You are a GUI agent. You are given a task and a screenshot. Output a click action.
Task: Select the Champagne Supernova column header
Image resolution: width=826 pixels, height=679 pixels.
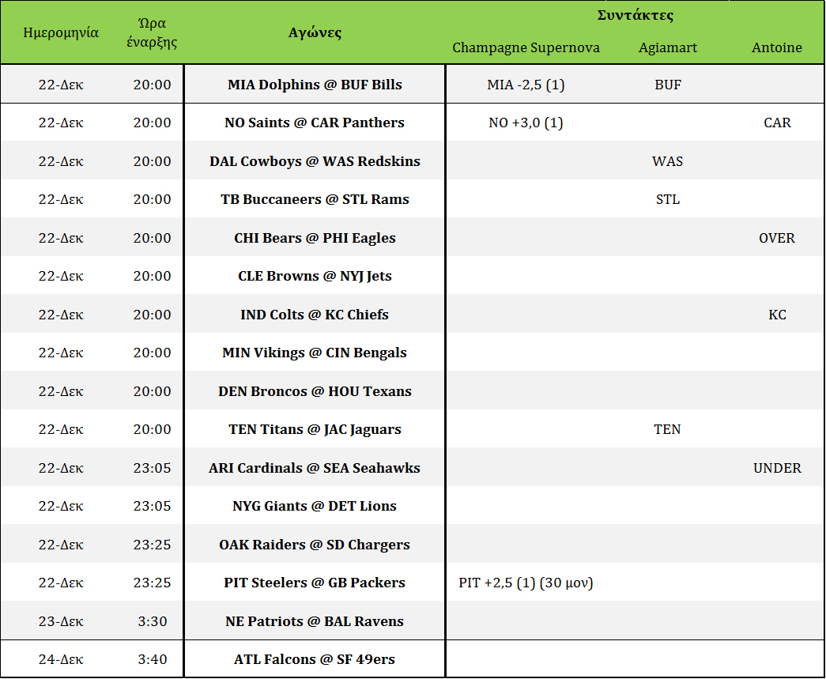(526, 47)
